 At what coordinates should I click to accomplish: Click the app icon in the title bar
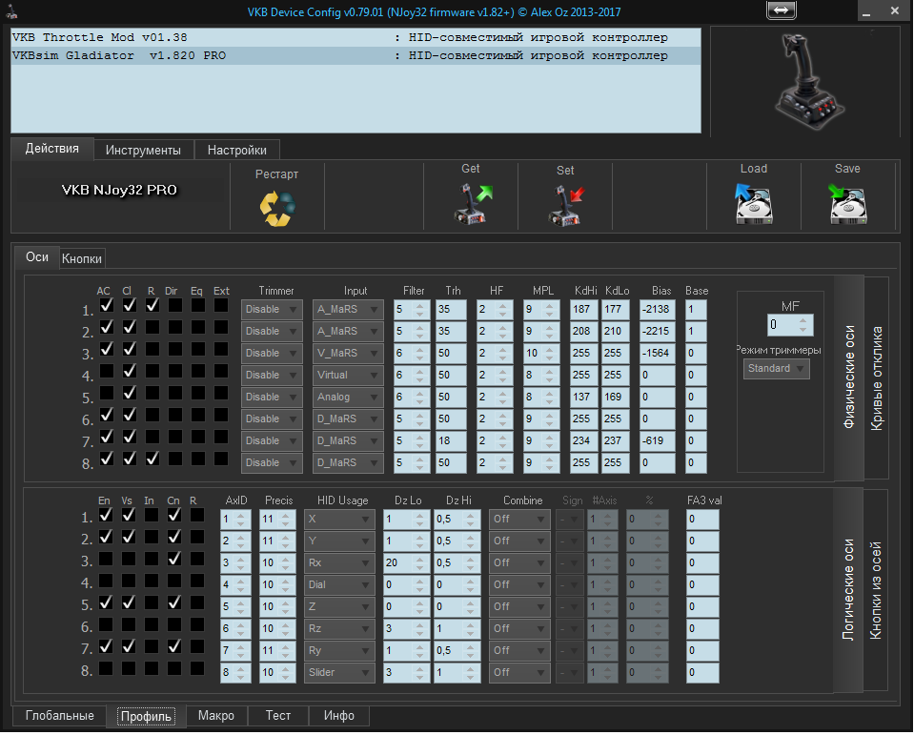11,10
